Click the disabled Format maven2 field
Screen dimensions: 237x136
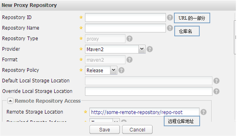pyautogui.click(x=105, y=60)
